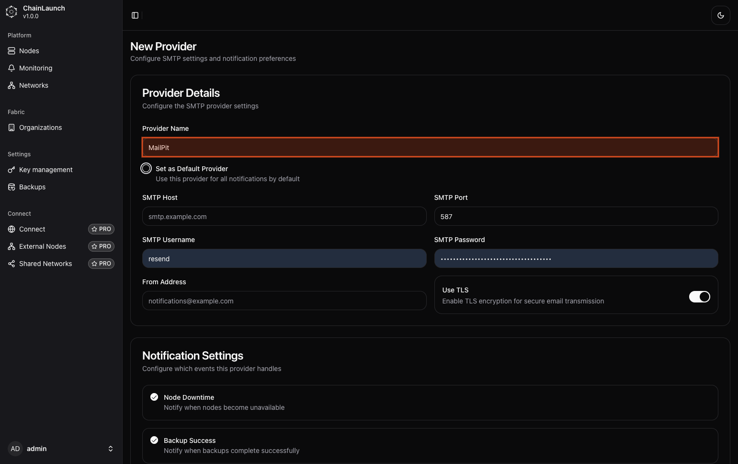Focus the SMTP Port field
This screenshot has width=738, height=464.
point(576,216)
